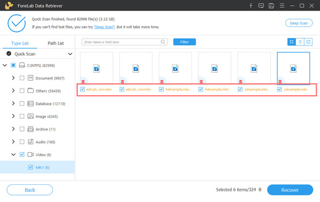Click the scan finished checkmark icon
This screenshot has width=320, height=202.
(17, 23)
